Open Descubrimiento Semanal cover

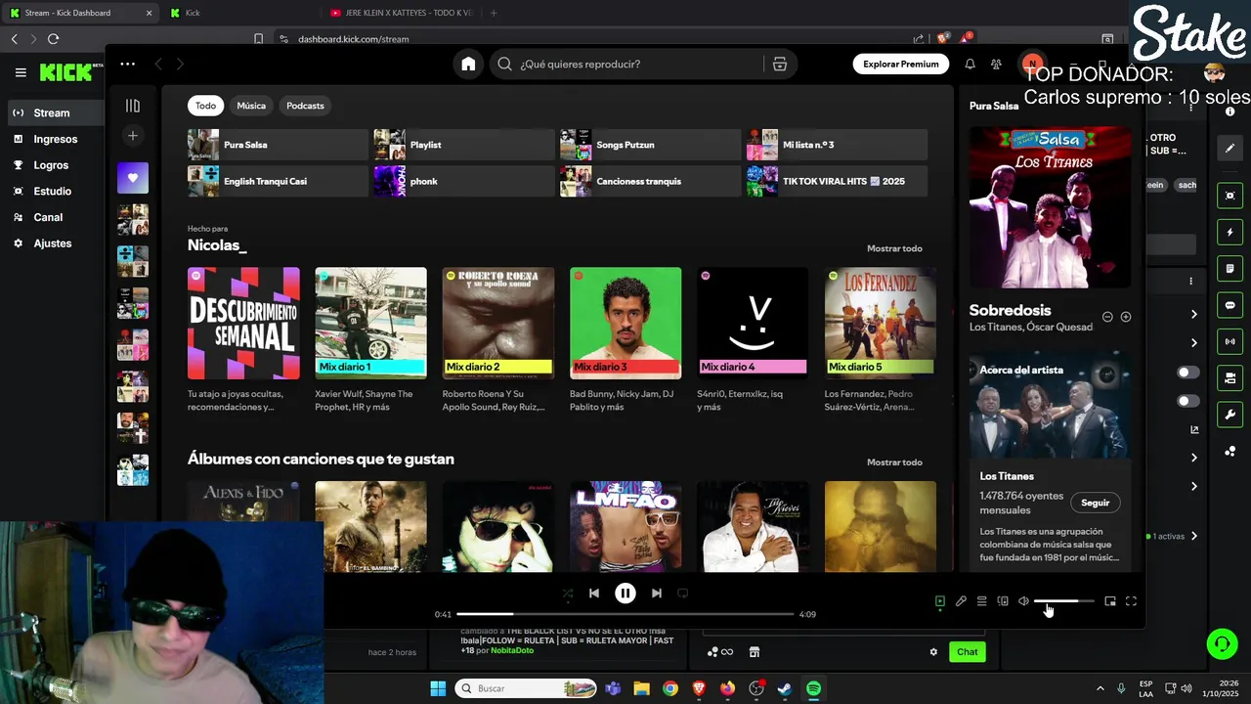pos(243,323)
